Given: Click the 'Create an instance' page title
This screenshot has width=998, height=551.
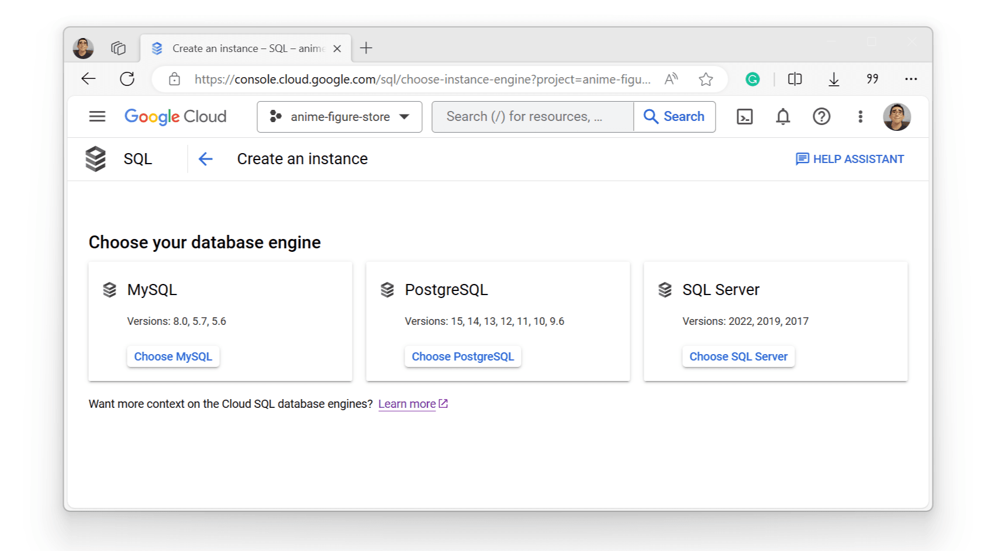Looking at the screenshot, I should (x=302, y=159).
